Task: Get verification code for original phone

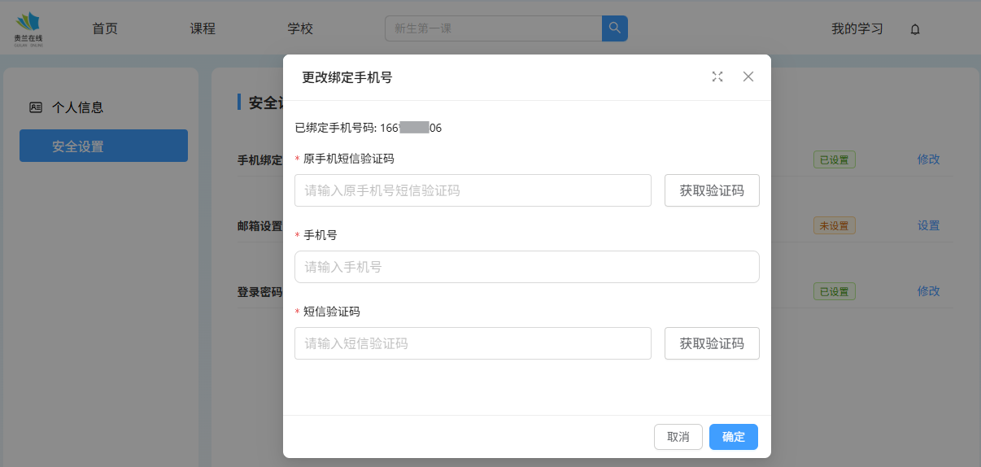Action: (712, 190)
